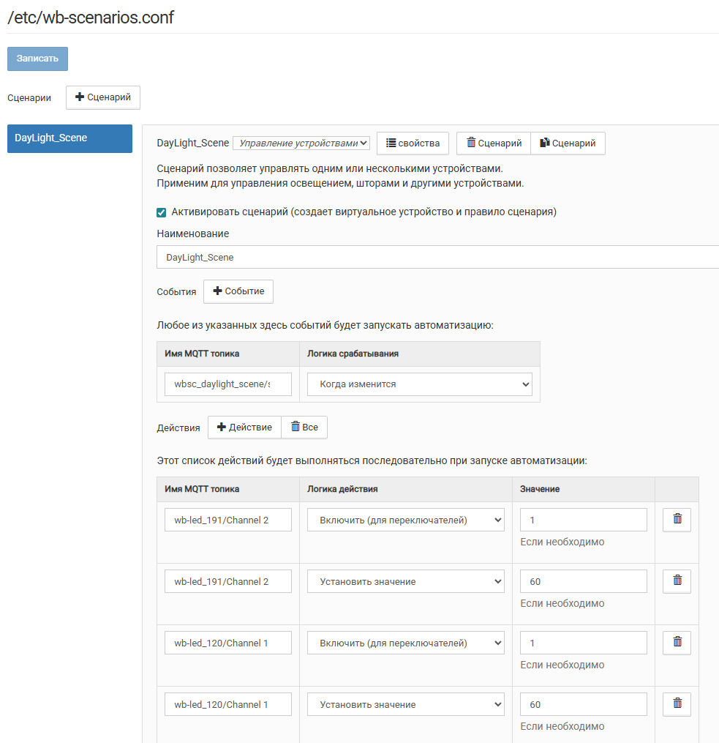
Task: Remove the wb-led_120 'Включить' action row
Action: coord(677,643)
